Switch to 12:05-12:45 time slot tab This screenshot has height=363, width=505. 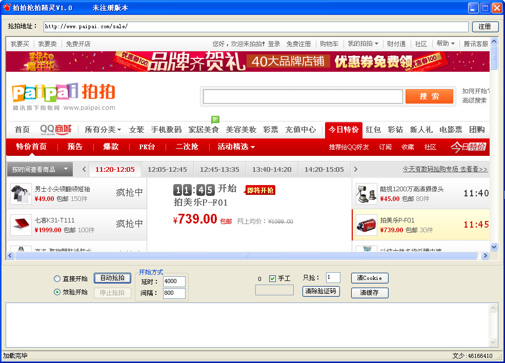167,169
